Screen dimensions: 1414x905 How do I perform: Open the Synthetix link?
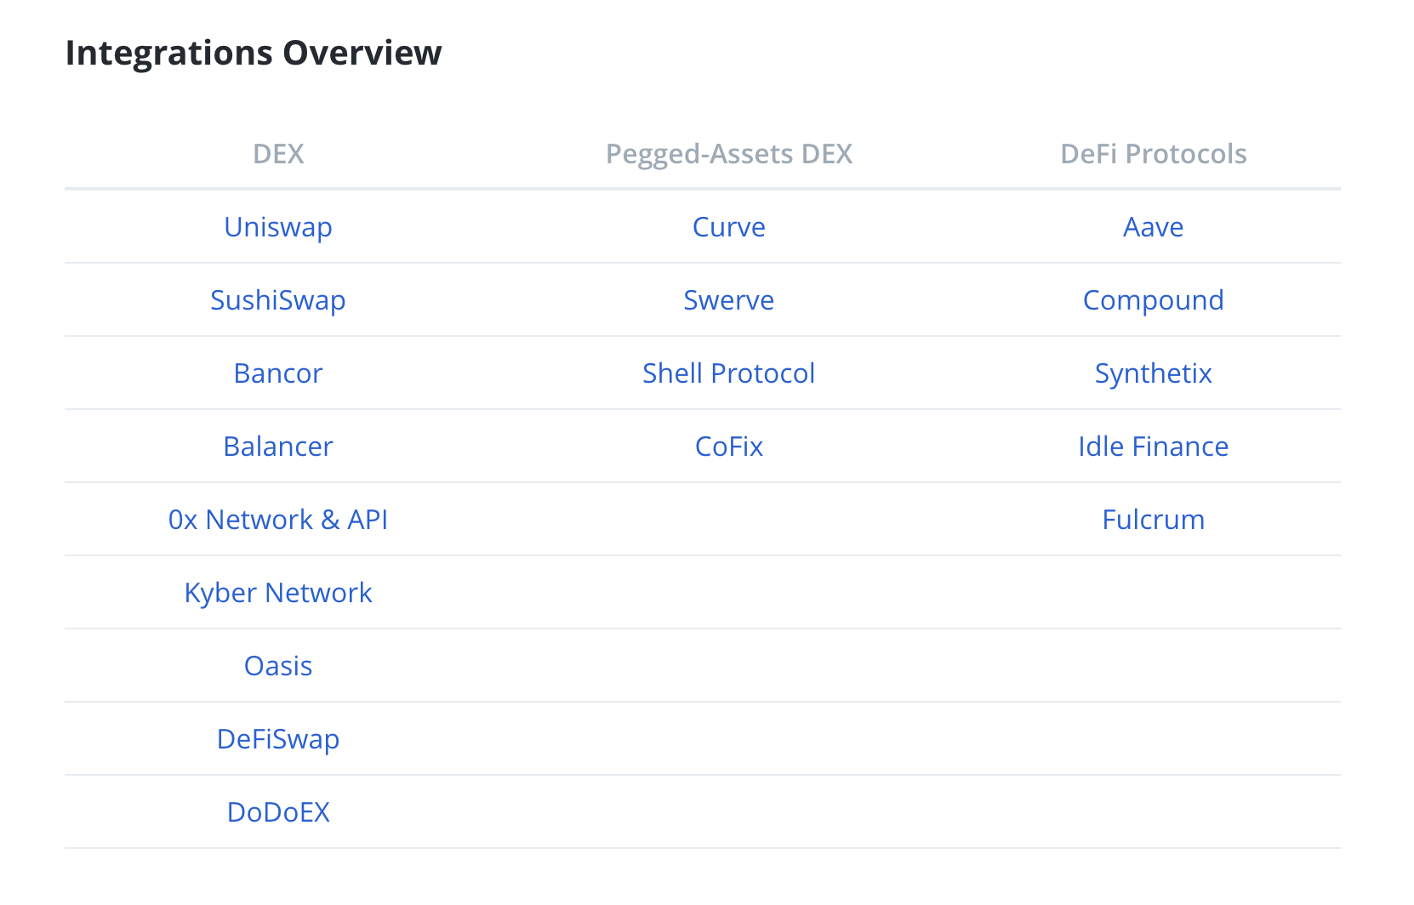tap(1154, 373)
